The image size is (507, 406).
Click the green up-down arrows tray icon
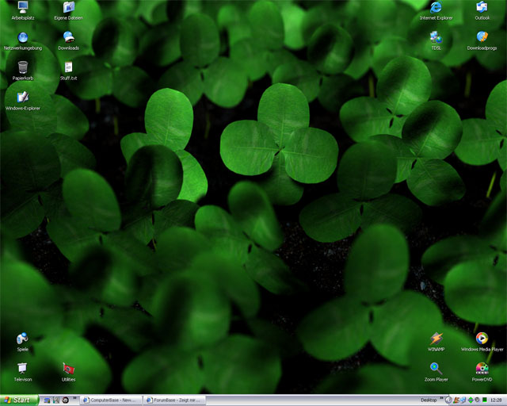tap(471, 400)
